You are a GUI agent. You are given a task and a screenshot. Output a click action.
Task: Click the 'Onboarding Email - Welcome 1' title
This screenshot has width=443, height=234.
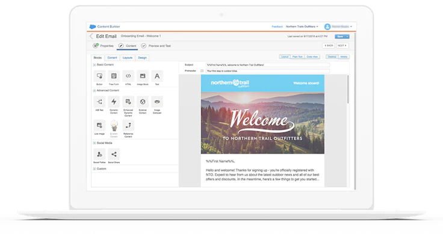(x=141, y=36)
